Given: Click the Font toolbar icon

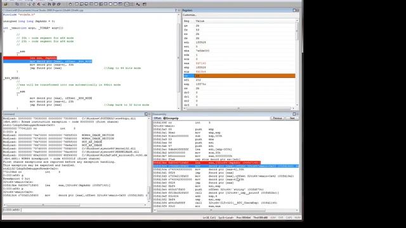Looking at the screenshot, I should pyautogui.click(x=138, y=4).
